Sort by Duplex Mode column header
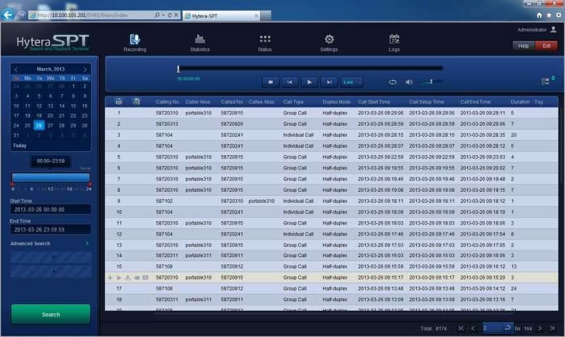The image size is (565, 337). pos(336,102)
